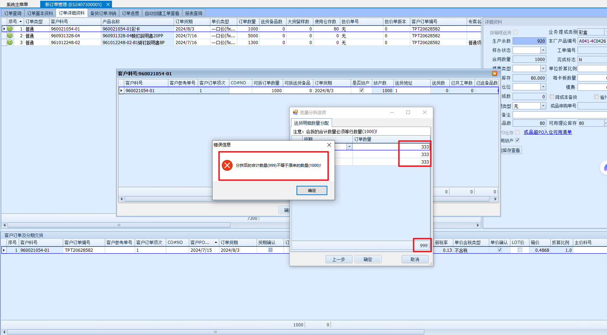This screenshot has width=607, height=335.
Task: Switch to the 自动创建工单查看 tab
Action: point(162,13)
